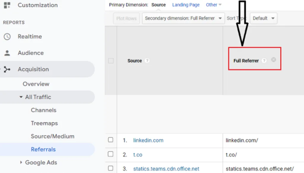The width and height of the screenshot is (304, 173).
Task: Toggle the select-all checkbox in header
Action: (x=111, y=61)
